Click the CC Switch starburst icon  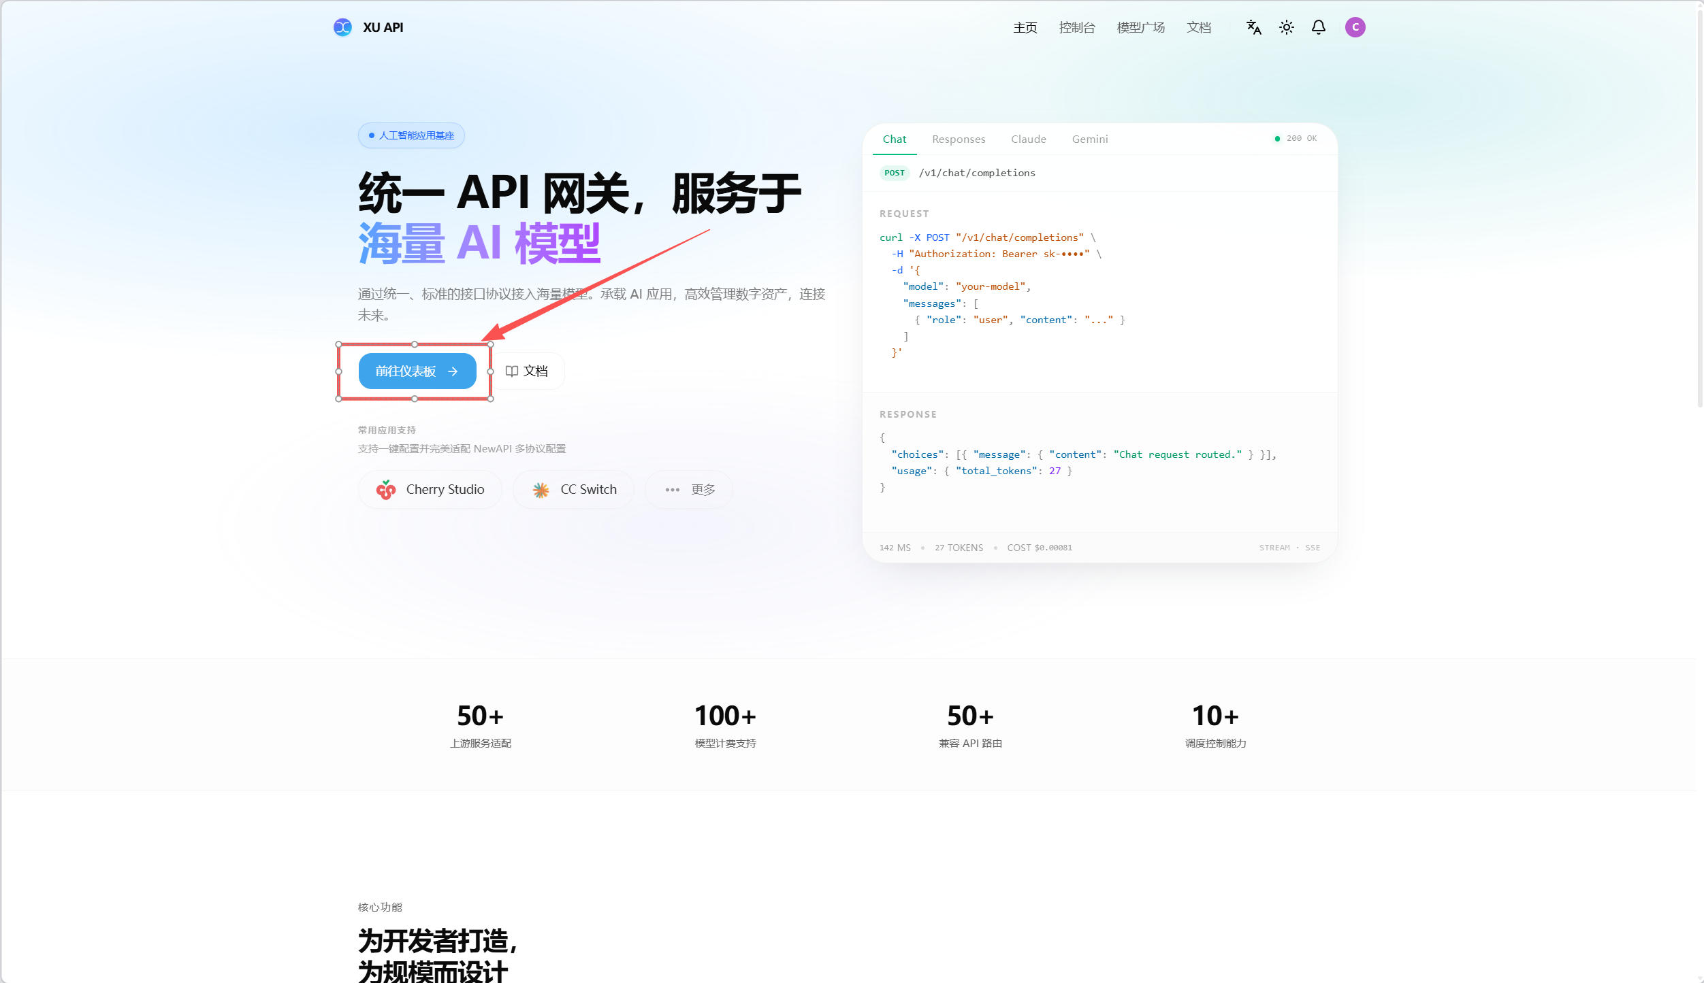pos(541,490)
